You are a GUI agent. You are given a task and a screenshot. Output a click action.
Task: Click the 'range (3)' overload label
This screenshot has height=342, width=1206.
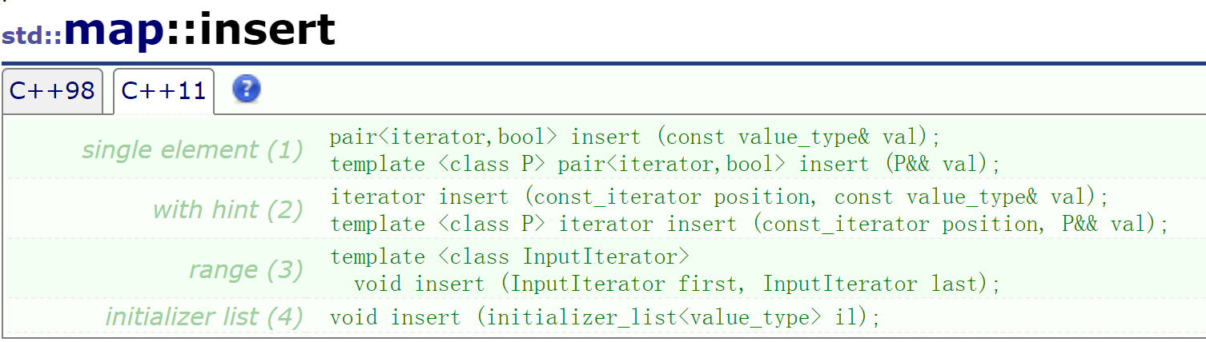[246, 269]
